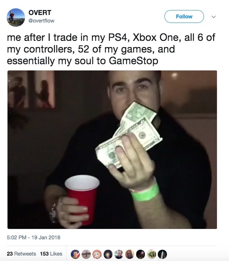
Task: Select the tweet text about GameStop
Action: click(x=111, y=49)
